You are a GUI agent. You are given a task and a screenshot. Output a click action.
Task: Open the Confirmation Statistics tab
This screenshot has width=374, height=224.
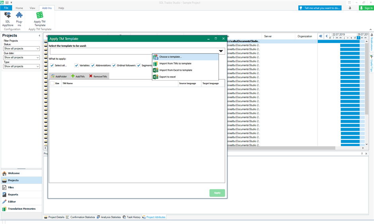point(80,217)
